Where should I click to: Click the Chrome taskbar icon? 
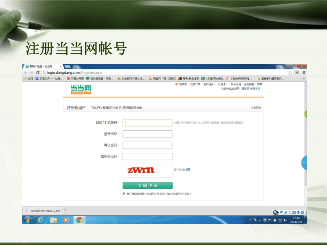(79, 220)
